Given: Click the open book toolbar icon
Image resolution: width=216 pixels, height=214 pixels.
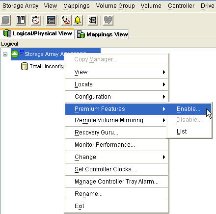Looking at the screenshot, I should click(x=21, y=20).
